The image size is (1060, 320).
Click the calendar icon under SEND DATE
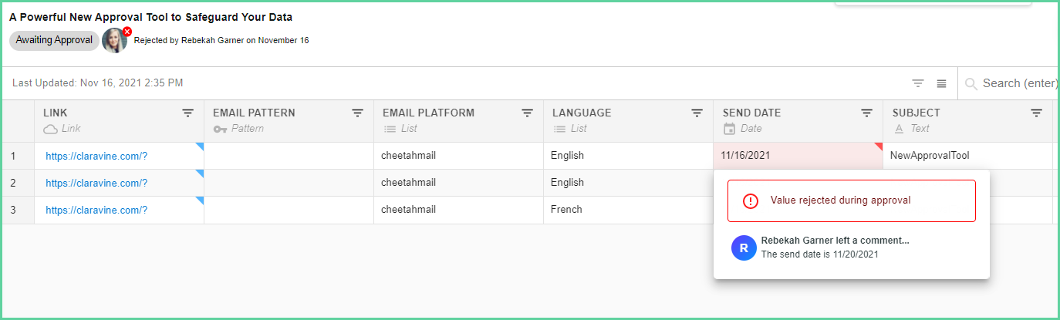(x=729, y=129)
